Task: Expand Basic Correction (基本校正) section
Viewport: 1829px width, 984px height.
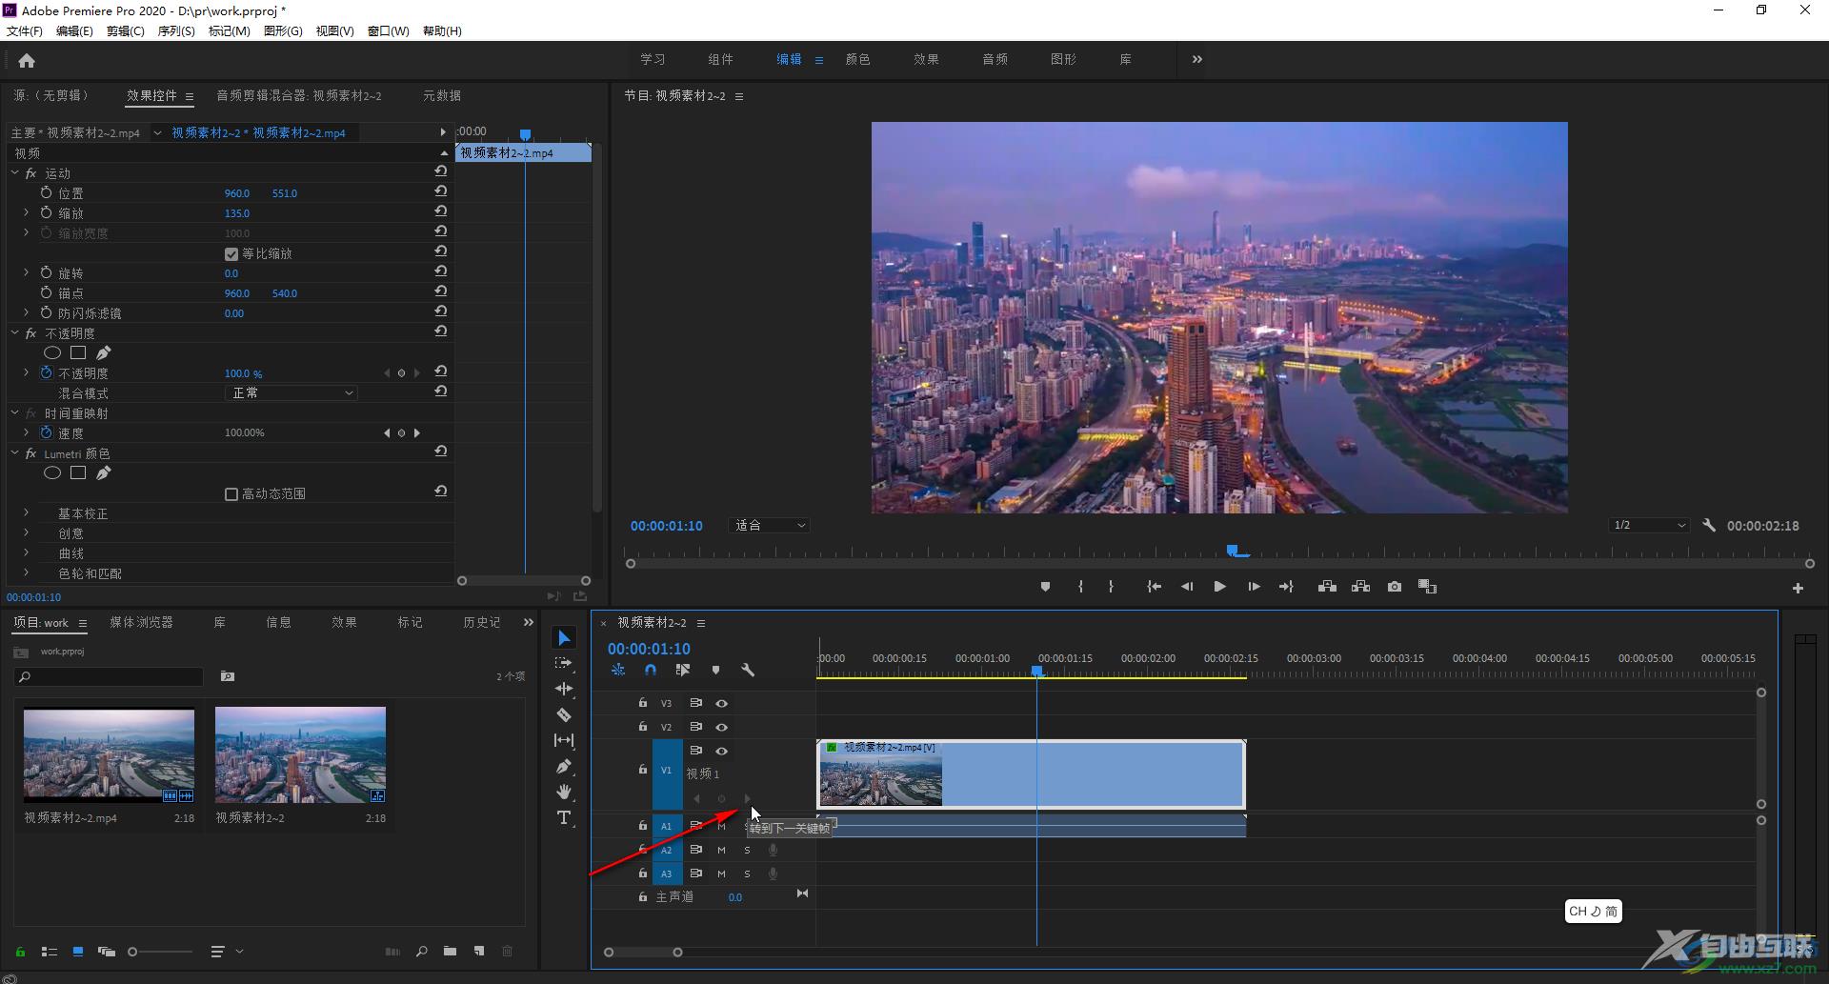Action: (26, 512)
